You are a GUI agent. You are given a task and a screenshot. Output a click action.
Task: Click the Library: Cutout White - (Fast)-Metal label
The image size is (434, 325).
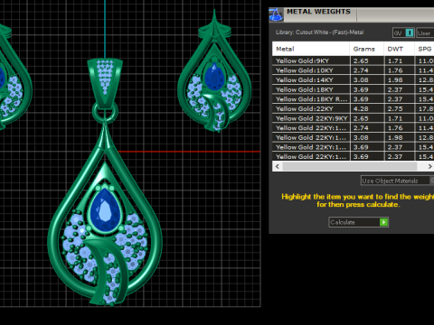coord(319,32)
